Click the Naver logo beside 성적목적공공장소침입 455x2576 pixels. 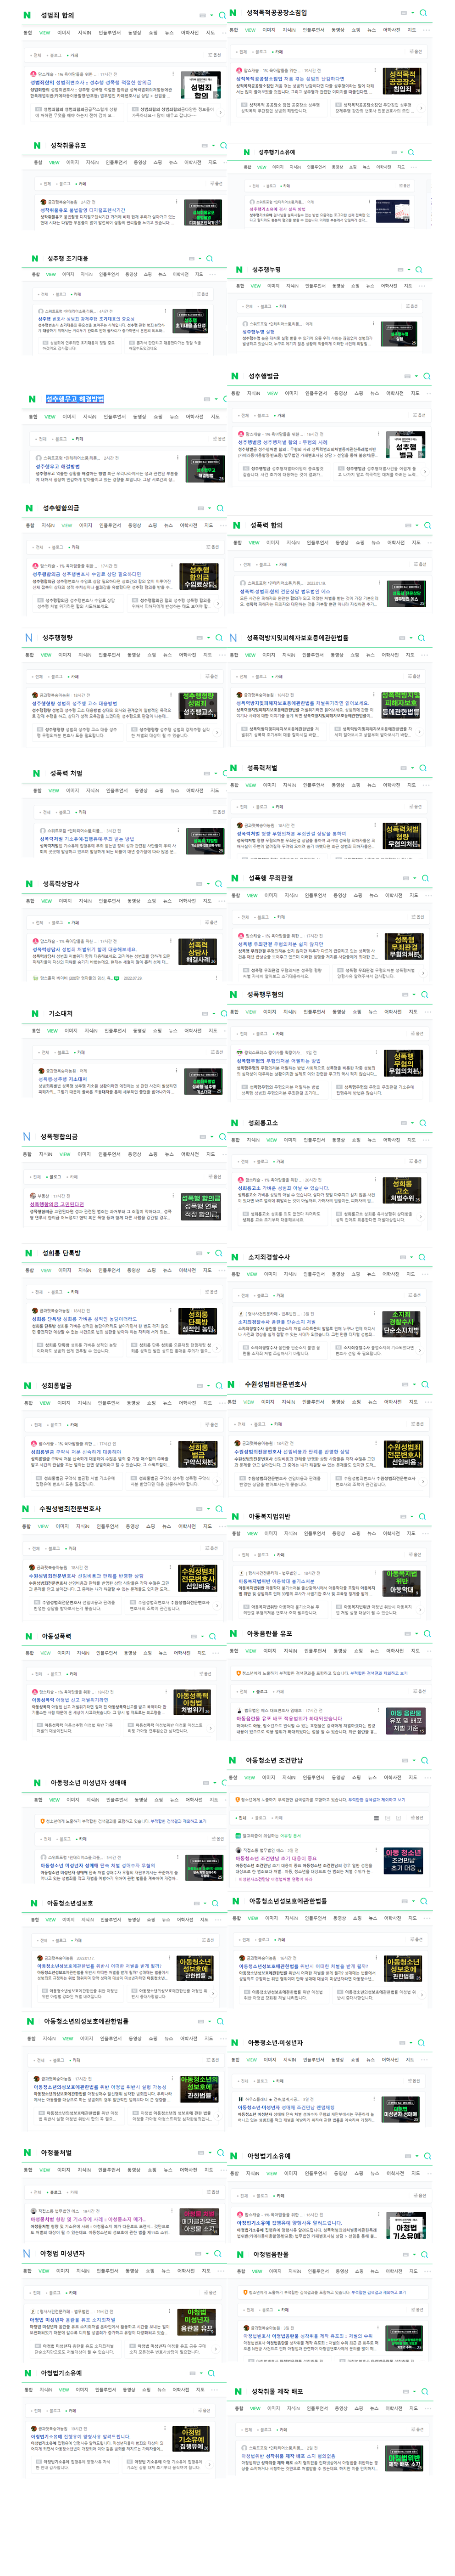tap(233, 13)
